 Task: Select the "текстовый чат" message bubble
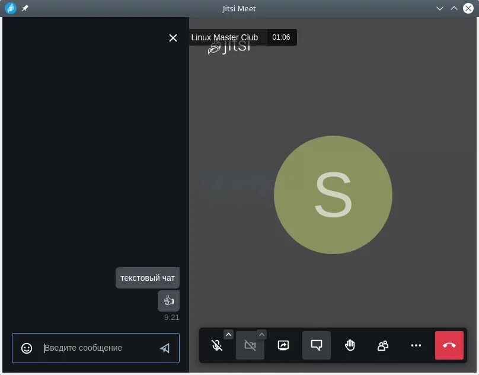[x=148, y=278]
